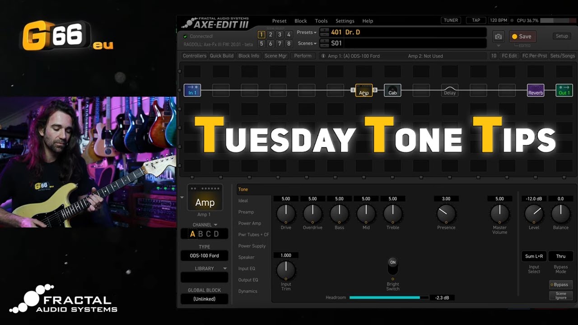Viewport: 578px width, 325px height.
Task: Click the TAP tempo button
Action: [476, 20]
